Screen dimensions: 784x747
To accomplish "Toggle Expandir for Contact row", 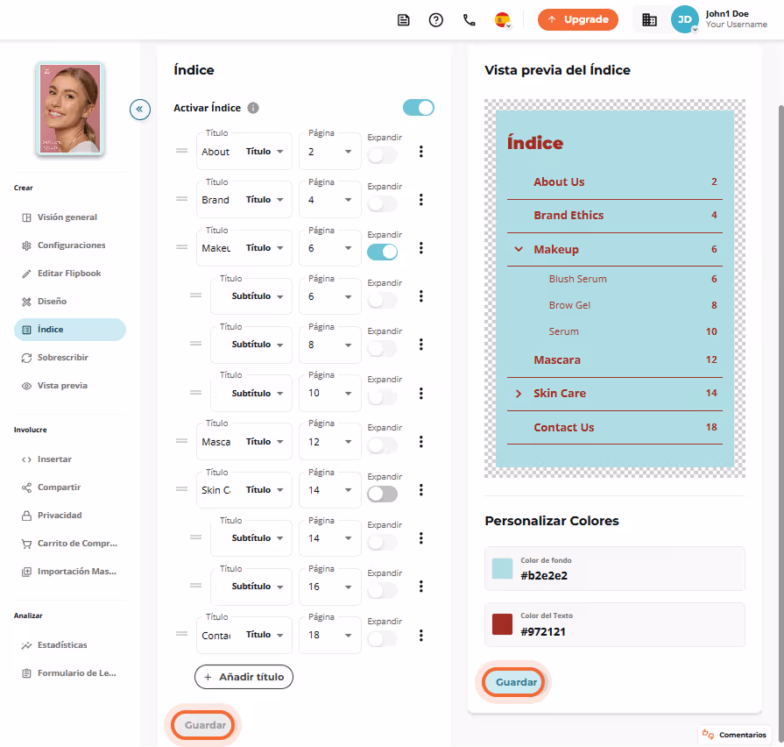I will click(383, 638).
